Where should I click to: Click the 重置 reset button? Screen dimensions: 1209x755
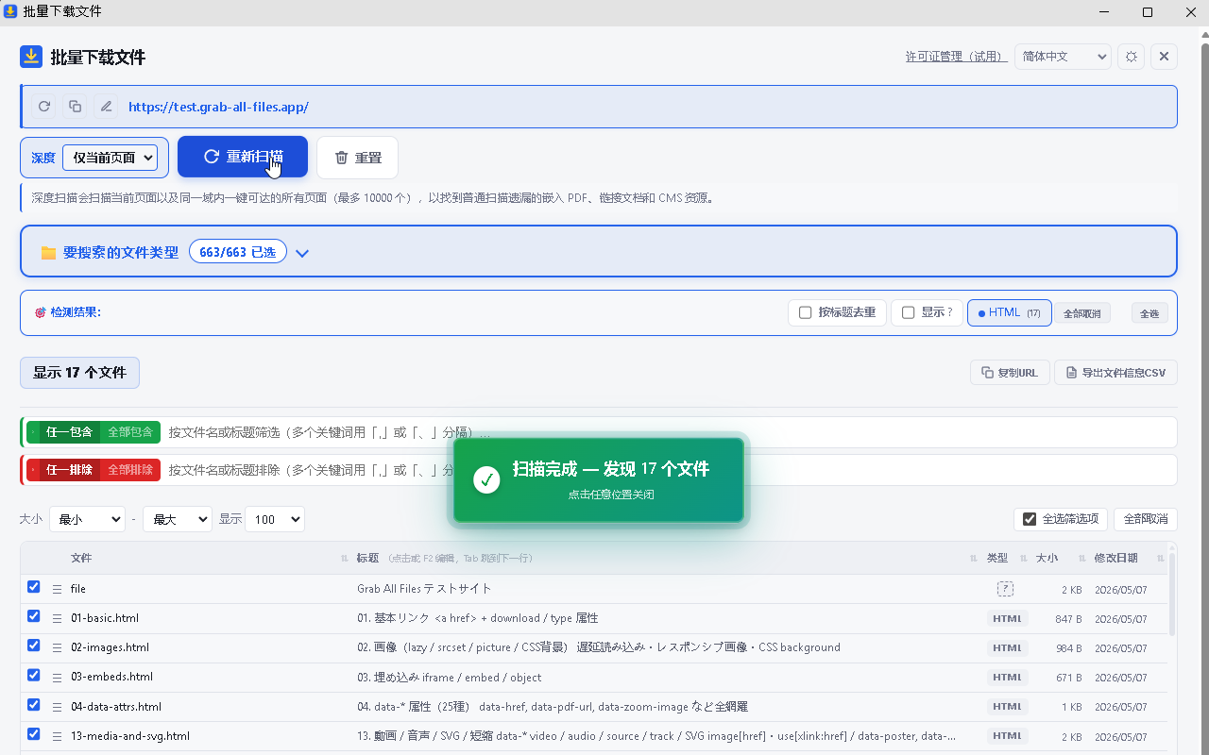[357, 158]
